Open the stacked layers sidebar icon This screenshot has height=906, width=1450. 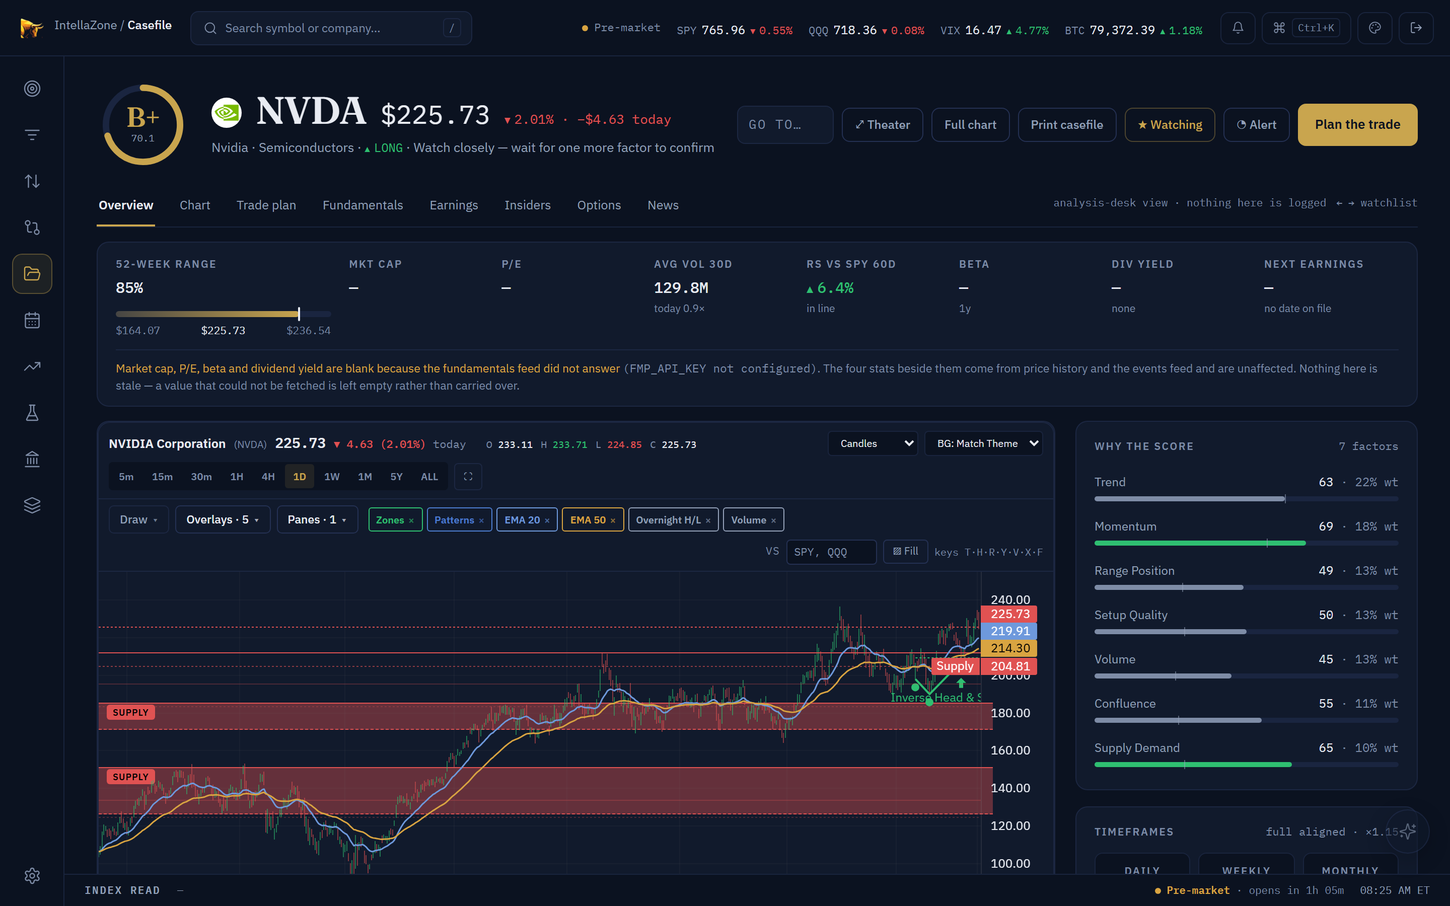click(32, 505)
